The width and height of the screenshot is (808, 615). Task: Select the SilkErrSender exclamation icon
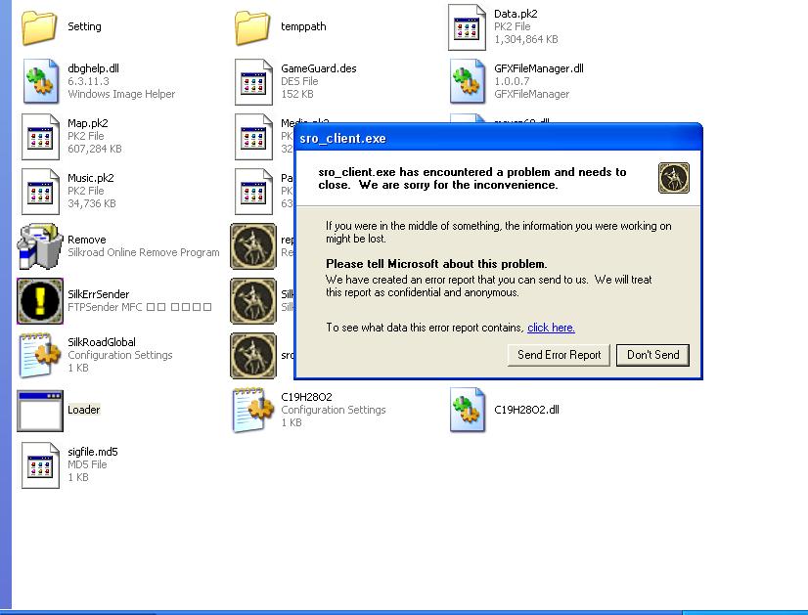(40, 301)
